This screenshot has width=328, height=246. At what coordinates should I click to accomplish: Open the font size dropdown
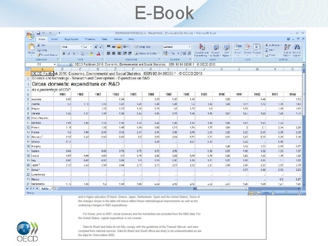pyautogui.click(x=91, y=47)
